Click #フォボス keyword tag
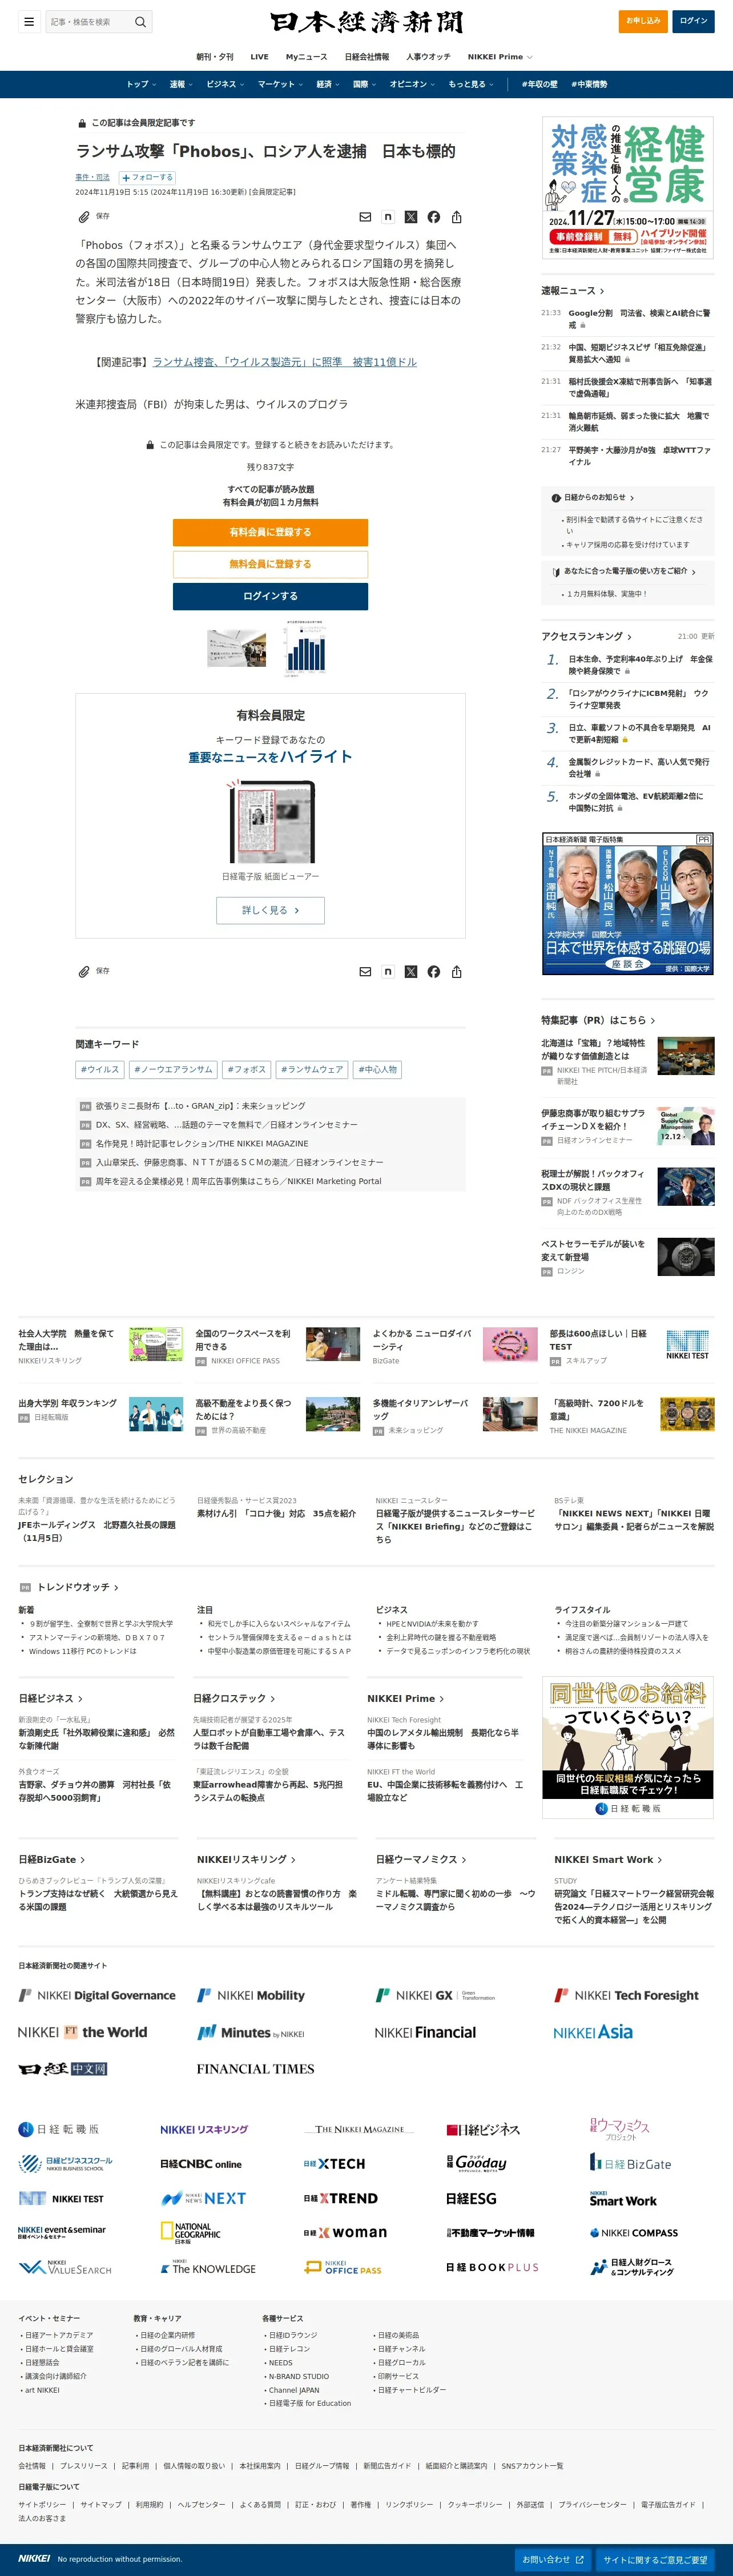 pos(246,1069)
